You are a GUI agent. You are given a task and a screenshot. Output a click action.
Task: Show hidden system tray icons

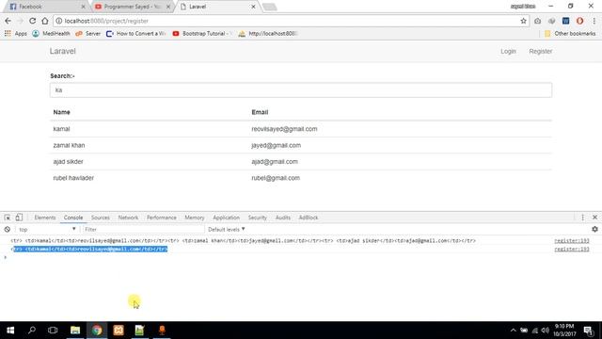coord(514,331)
